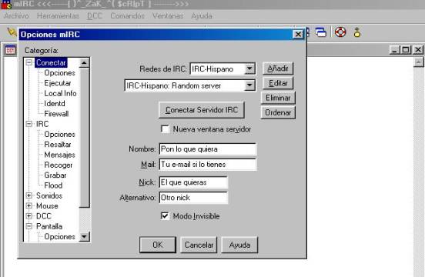This screenshot has width=425, height=277.
Task: Click the Ayuda button in dialog
Action: coord(239,245)
